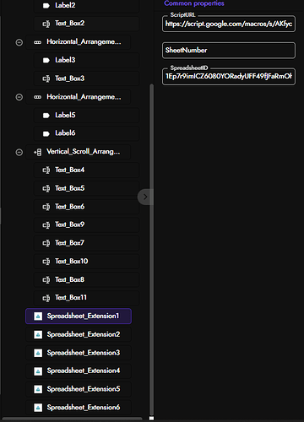Select Text_Box10 tree row

pyautogui.click(x=86, y=262)
